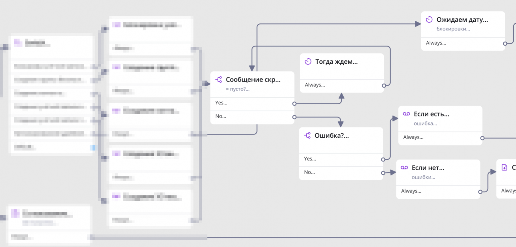Viewport: 516px width, 247px height.
Task: Open the "Сообщение скр..." node title
Action: click(253, 80)
